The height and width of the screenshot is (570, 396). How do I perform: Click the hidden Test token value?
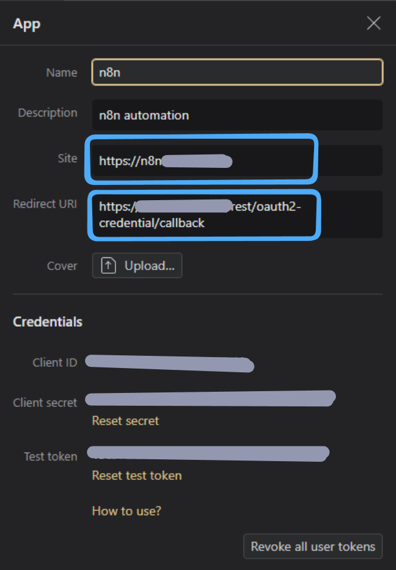point(208,454)
